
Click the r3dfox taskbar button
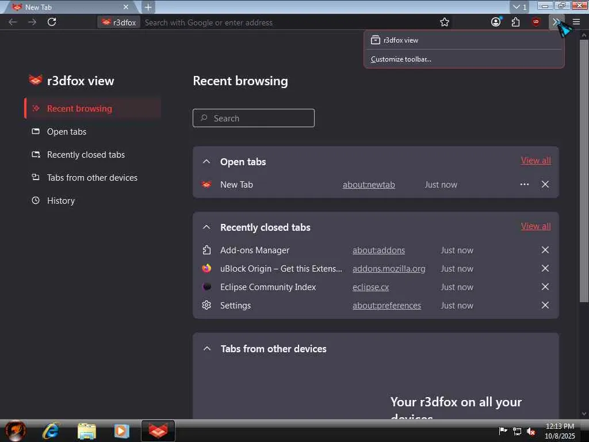[158, 430]
